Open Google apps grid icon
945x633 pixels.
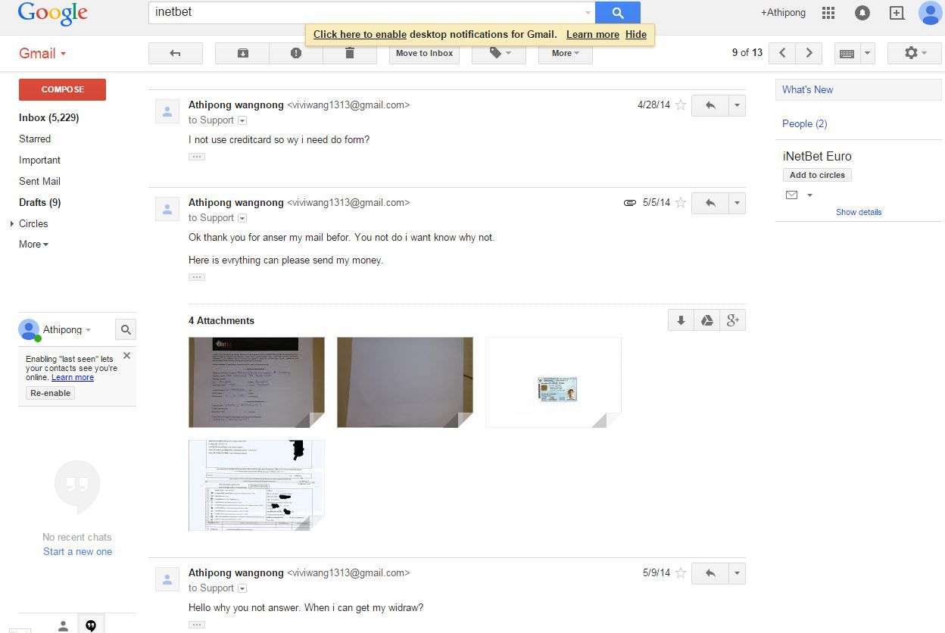[x=828, y=13]
